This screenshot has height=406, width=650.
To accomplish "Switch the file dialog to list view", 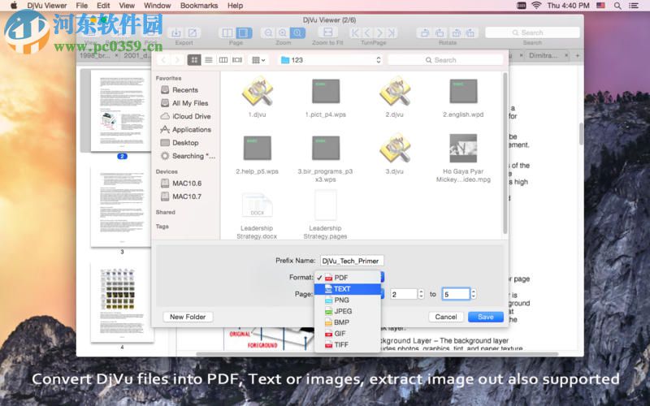I will 209,60.
